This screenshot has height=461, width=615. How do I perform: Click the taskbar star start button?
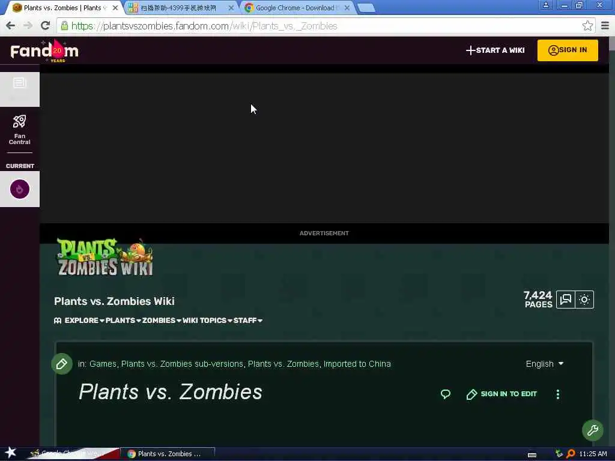coord(11,453)
